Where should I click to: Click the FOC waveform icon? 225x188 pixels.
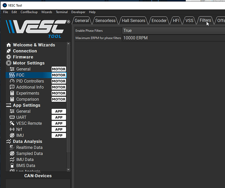pyautogui.click(x=12, y=75)
